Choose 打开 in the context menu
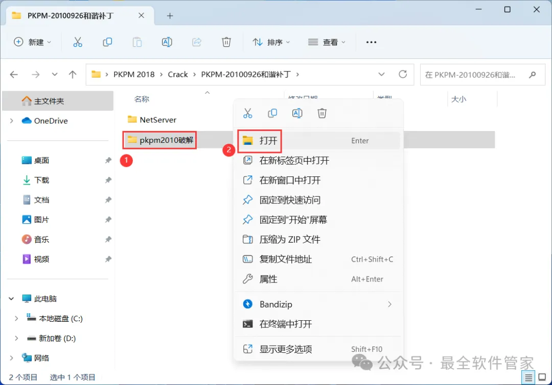552x385 pixels. pos(318,141)
